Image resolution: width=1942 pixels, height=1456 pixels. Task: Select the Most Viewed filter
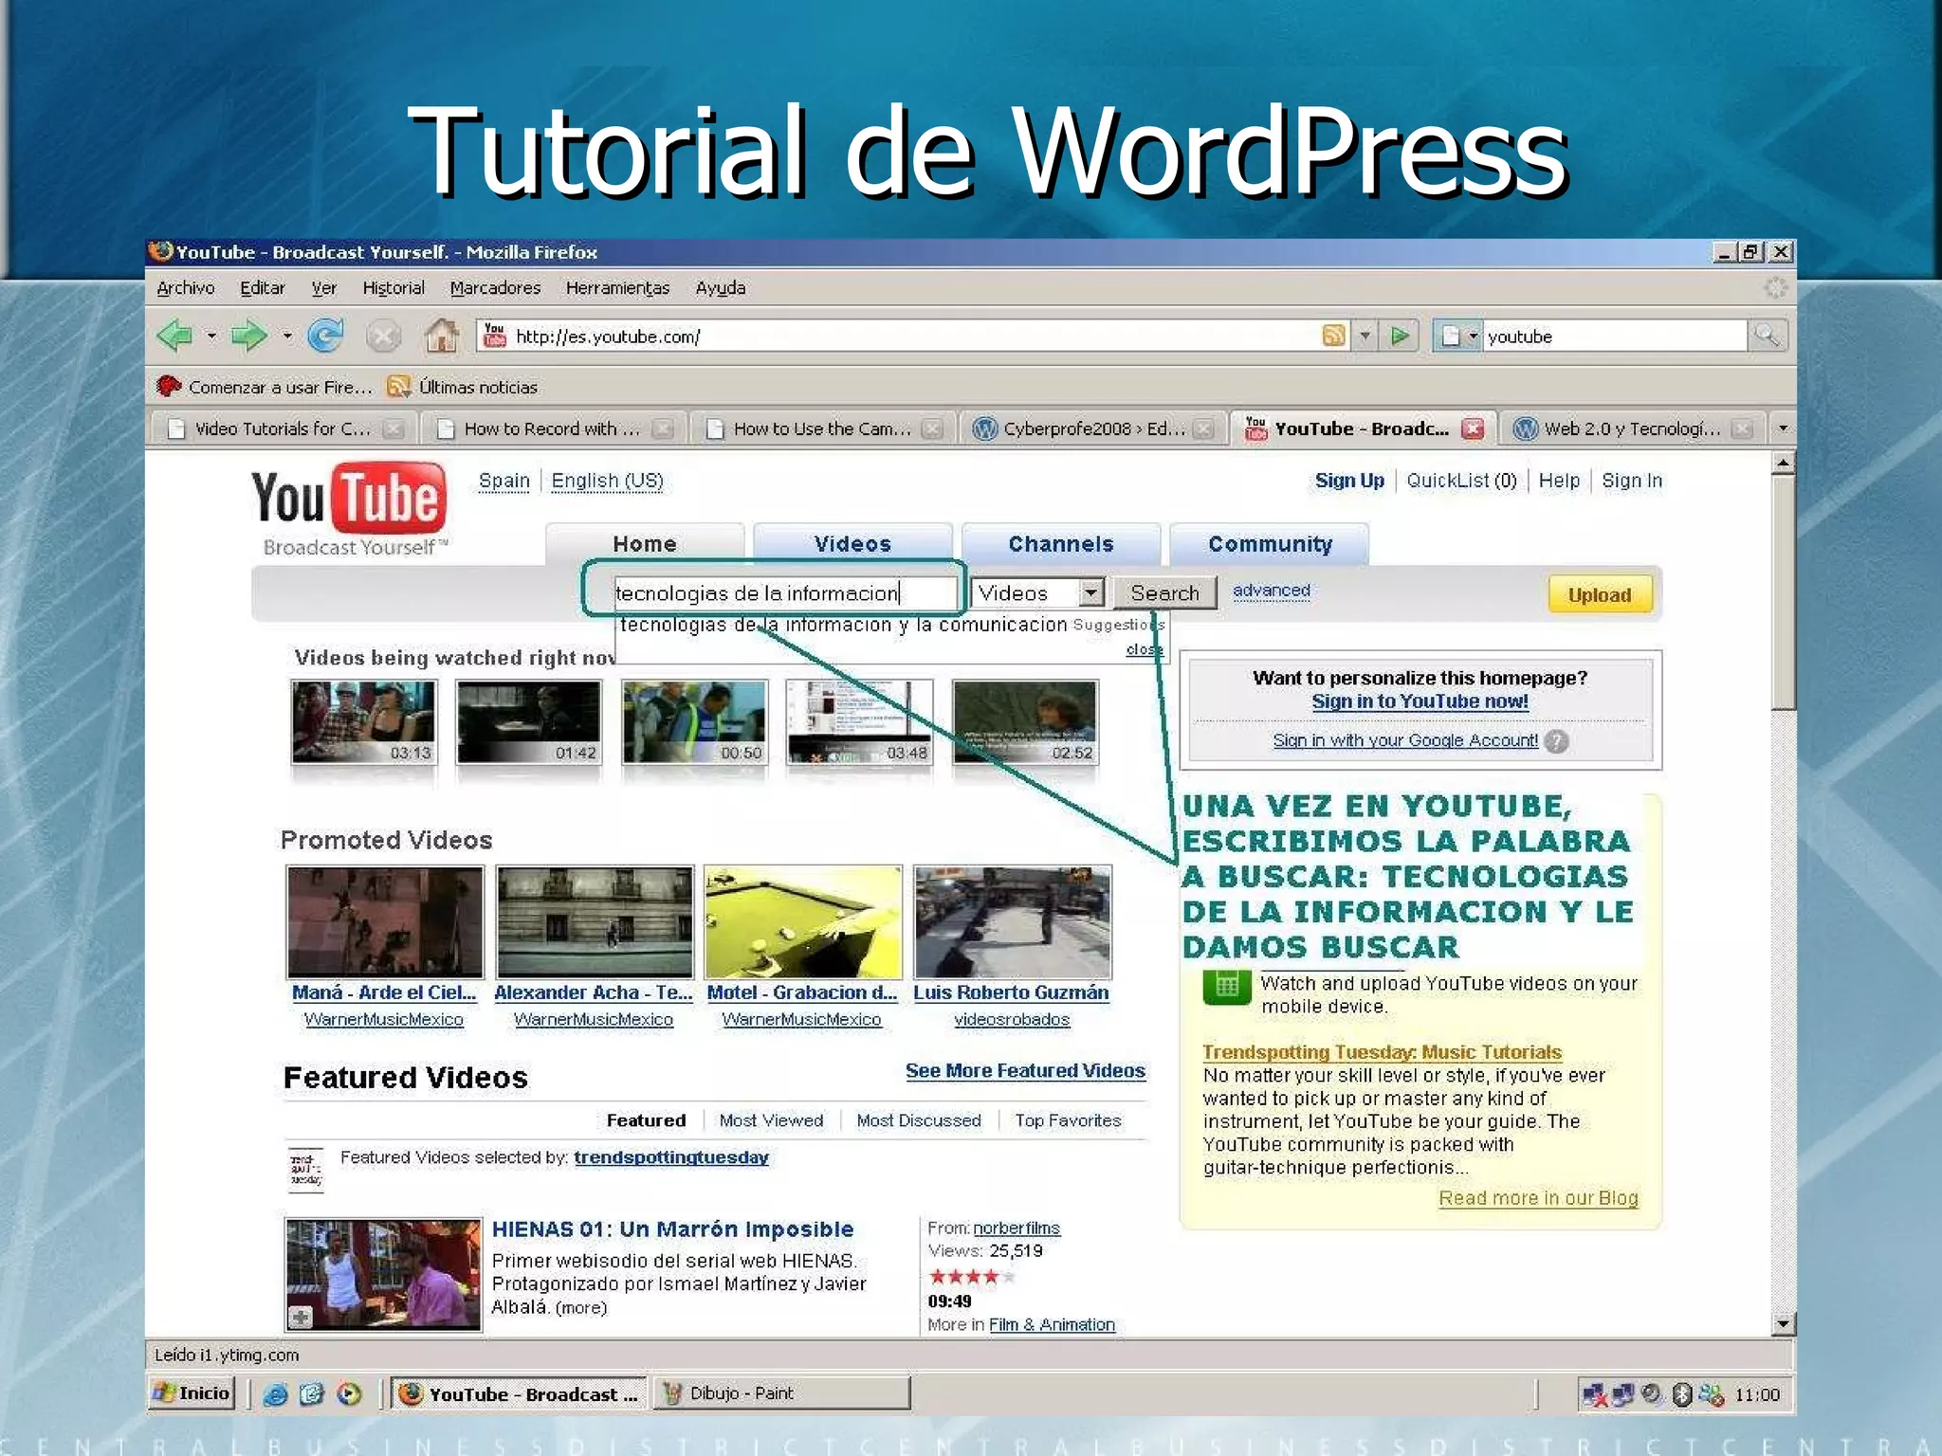(771, 1120)
